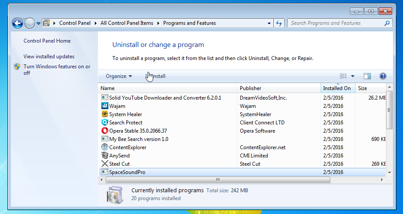Expand the arrow after Control Panel breadcrumb
The width and height of the screenshot is (403, 214).
pos(95,23)
